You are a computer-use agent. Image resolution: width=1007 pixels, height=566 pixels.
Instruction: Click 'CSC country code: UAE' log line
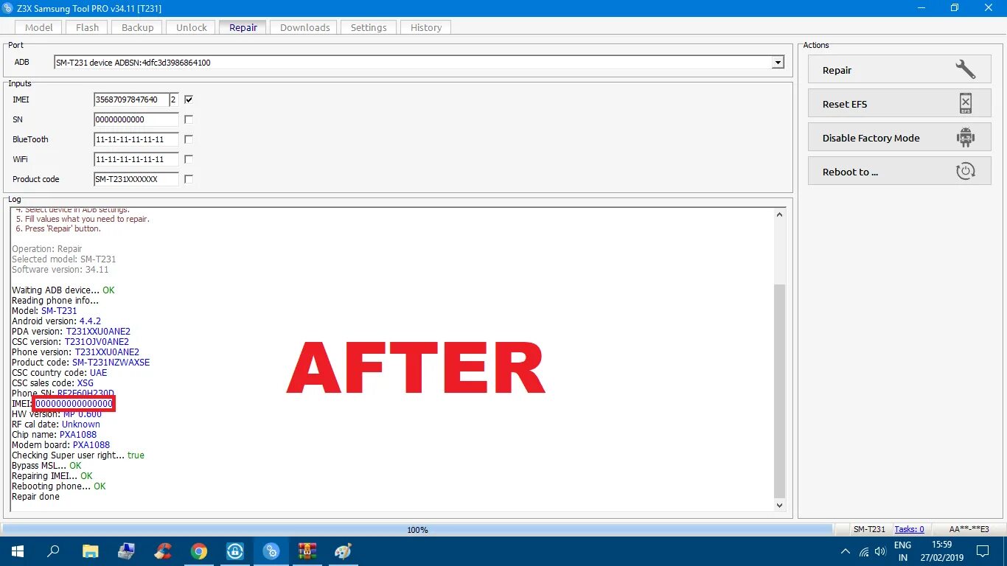59,373
